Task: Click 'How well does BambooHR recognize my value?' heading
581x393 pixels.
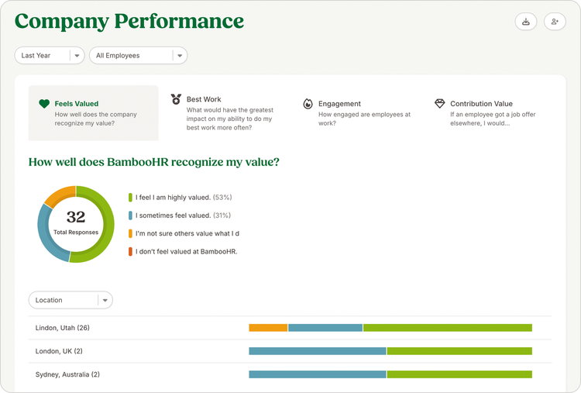Action: click(154, 162)
